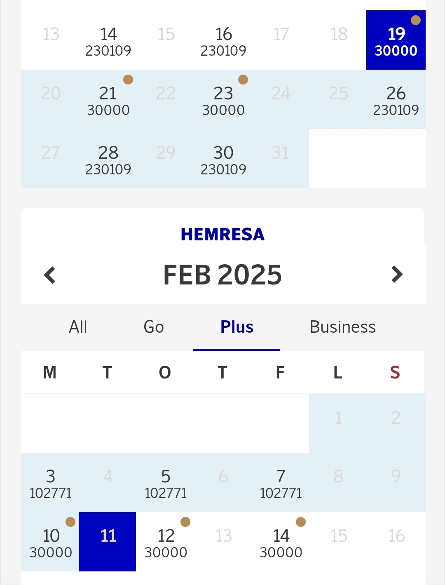Select the Plus fare tab
This screenshot has width=445, height=585.
coord(237,327)
